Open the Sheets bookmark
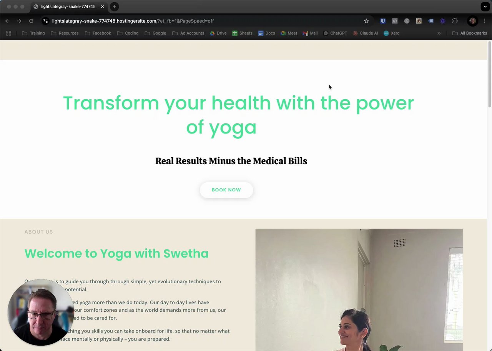Image resolution: width=492 pixels, height=351 pixels. 242,33
